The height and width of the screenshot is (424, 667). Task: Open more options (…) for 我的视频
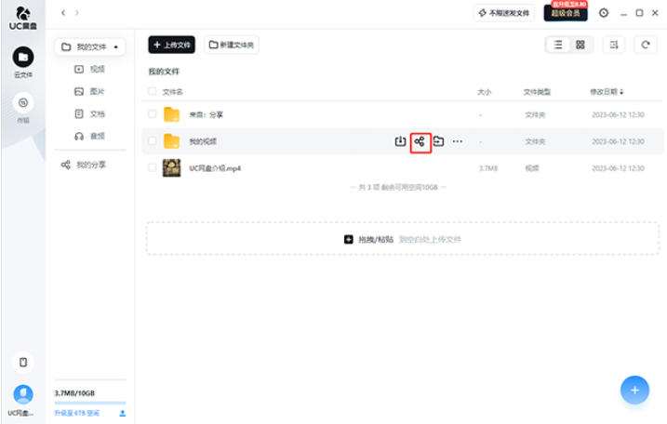(x=457, y=141)
